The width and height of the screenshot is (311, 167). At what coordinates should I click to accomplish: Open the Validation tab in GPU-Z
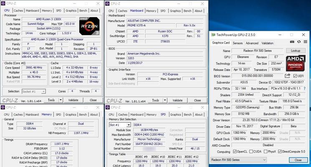pyautogui.click(x=267, y=43)
